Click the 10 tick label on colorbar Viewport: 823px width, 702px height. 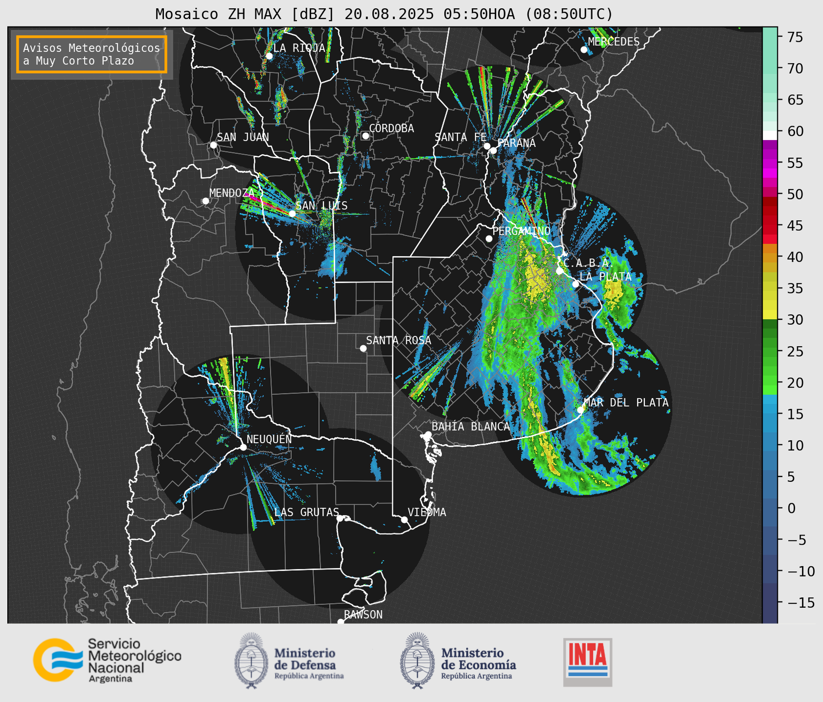(x=794, y=445)
